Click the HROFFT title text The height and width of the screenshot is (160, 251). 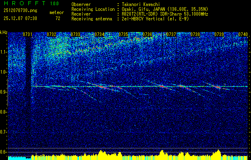25,3
